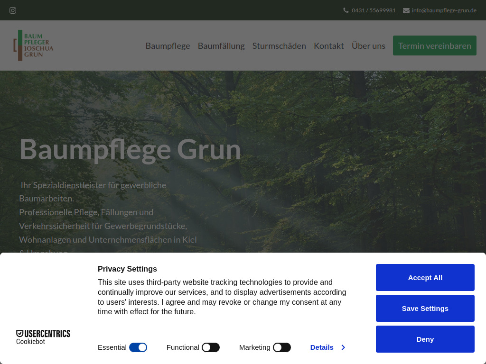Click Save Settings to confirm choices

point(425,308)
